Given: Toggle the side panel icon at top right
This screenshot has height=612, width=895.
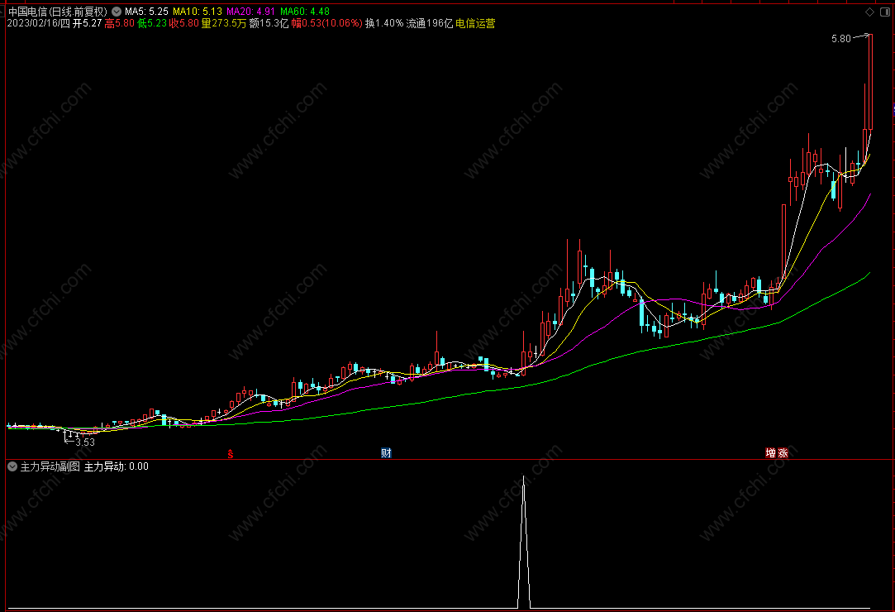Looking at the screenshot, I should [885, 12].
